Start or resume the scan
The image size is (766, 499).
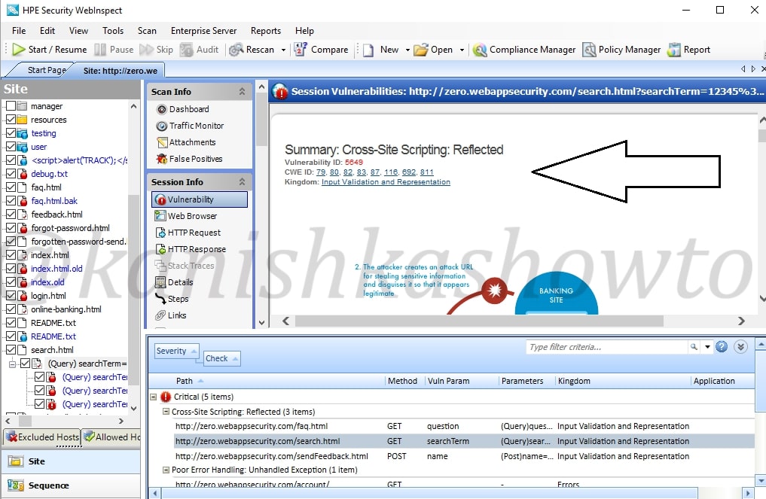pos(50,50)
